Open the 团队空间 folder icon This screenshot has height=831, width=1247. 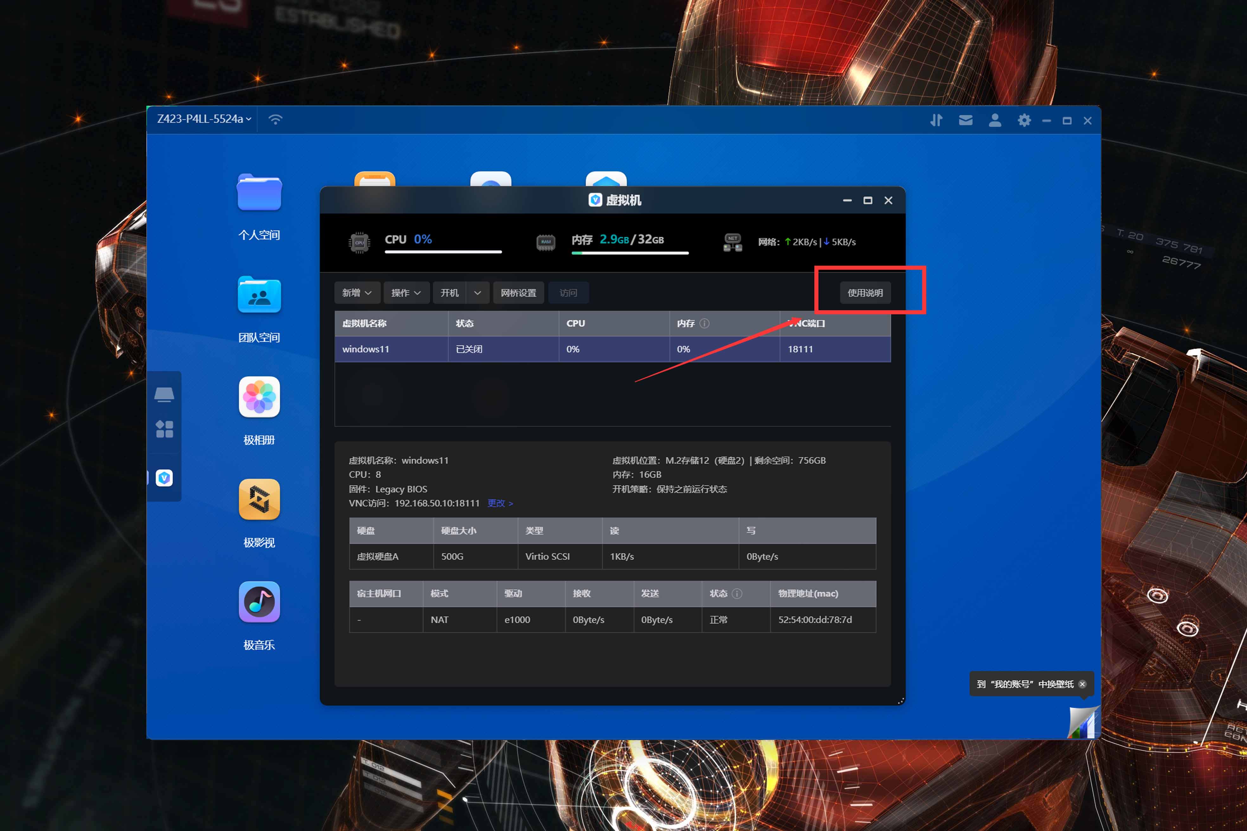point(259,295)
